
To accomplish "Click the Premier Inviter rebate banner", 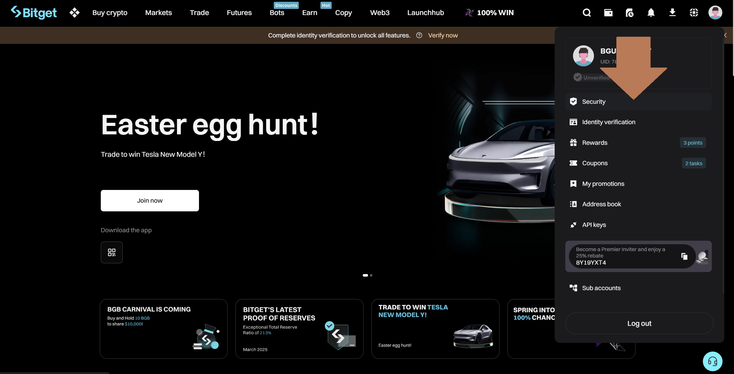I will click(x=638, y=256).
